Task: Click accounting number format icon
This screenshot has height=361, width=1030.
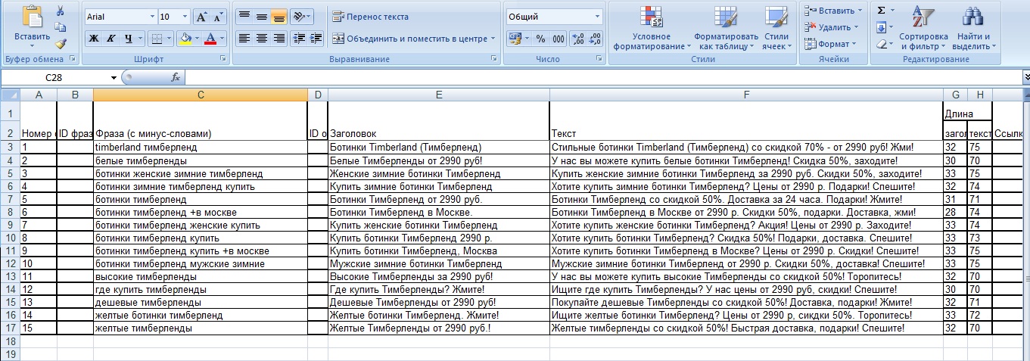Action: (514, 39)
